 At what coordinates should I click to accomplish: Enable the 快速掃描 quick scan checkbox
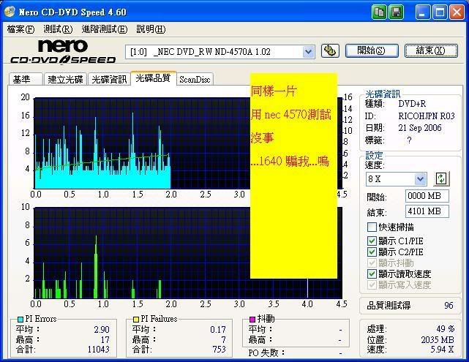tap(372, 227)
